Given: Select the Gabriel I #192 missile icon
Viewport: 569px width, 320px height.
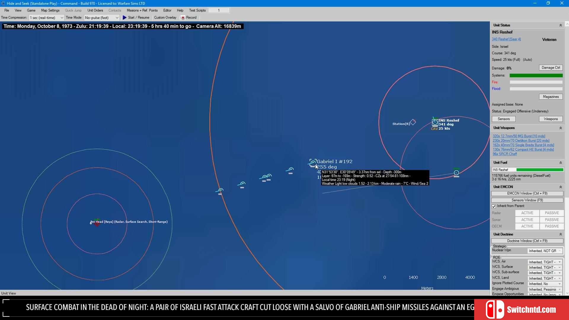Looking at the screenshot, I should click(312, 163).
